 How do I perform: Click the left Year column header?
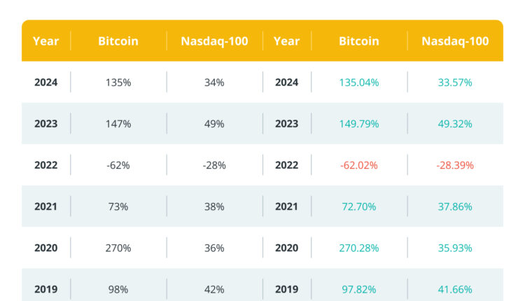click(x=45, y=41)
